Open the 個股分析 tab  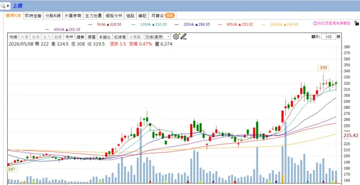tap(114, 16)
